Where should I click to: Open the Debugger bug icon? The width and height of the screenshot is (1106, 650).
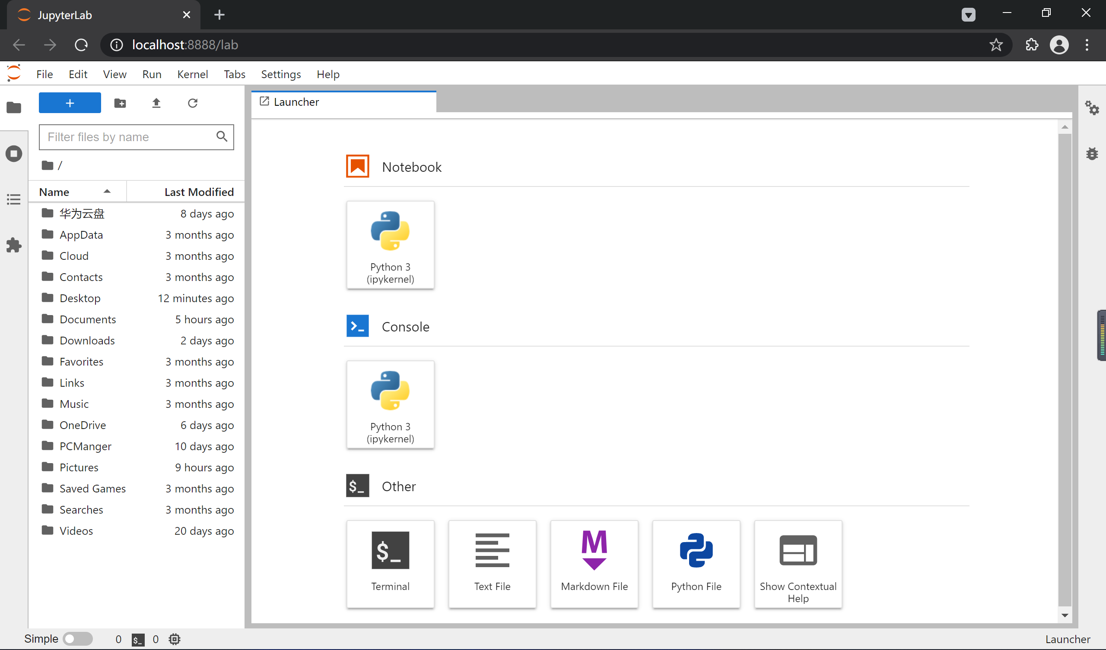(x=1092, y=154)
